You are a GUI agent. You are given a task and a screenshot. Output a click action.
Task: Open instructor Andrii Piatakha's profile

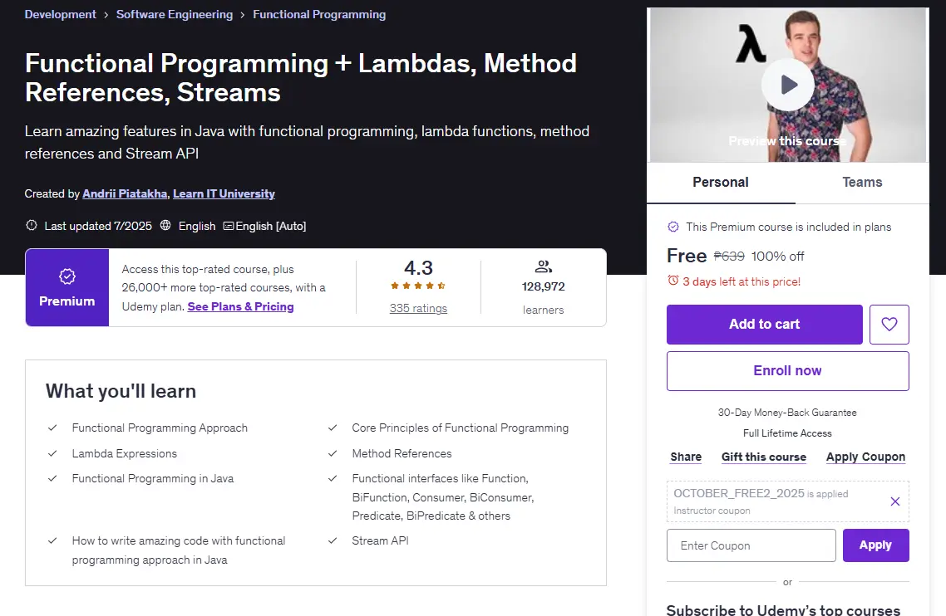125,193
